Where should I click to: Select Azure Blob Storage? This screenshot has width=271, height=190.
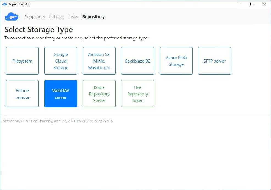point(176,61)
